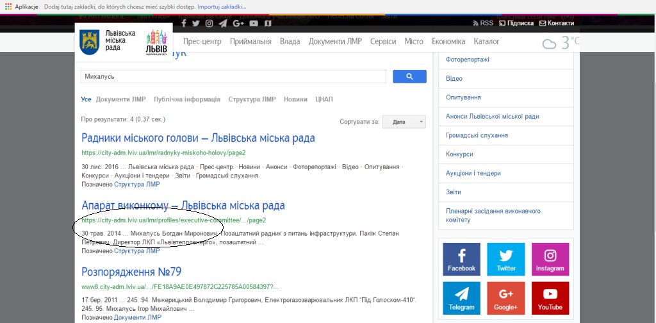Open the Контакти link
This screenshot has width=656, height=323.
557,24
